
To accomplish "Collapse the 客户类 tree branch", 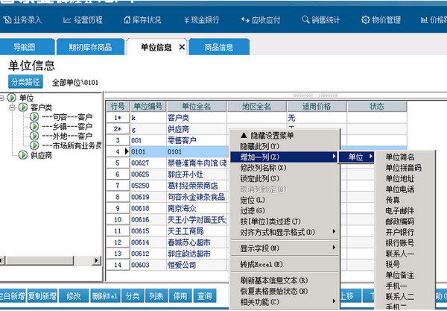I will [13, 107].
